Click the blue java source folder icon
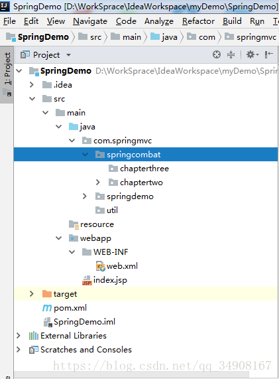279x379 pixels. tap(74, 127)
